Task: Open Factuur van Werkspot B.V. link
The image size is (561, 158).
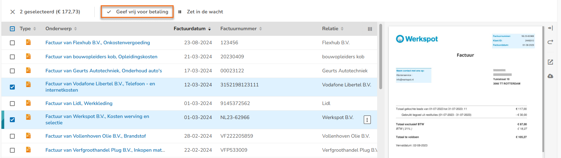Action: pos(97,119)
